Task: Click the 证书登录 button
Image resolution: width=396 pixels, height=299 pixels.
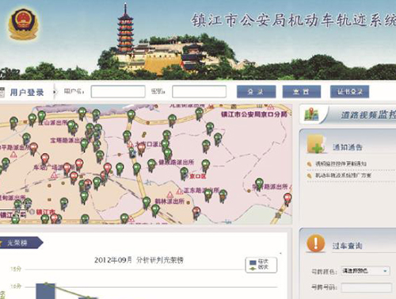Action: point(349,92)
